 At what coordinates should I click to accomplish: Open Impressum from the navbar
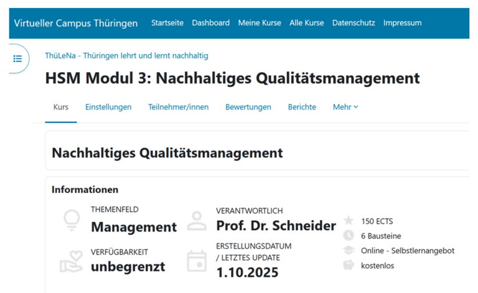(x=403, y=23)
